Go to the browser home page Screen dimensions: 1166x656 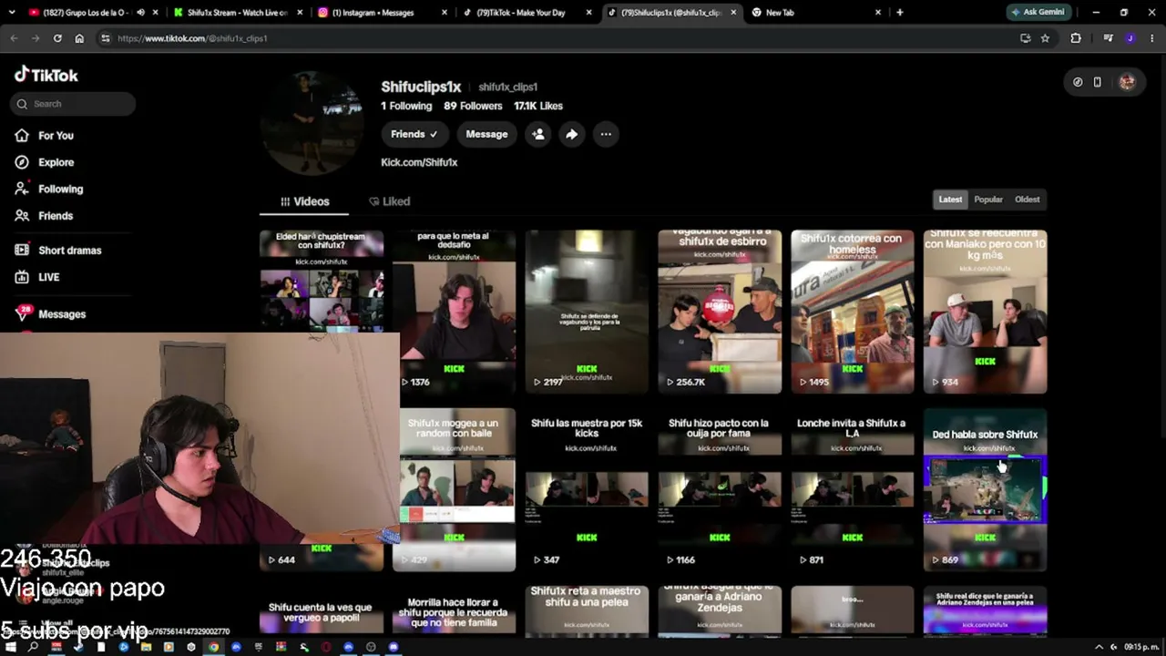pyautogui.click(x=79, y=38)
